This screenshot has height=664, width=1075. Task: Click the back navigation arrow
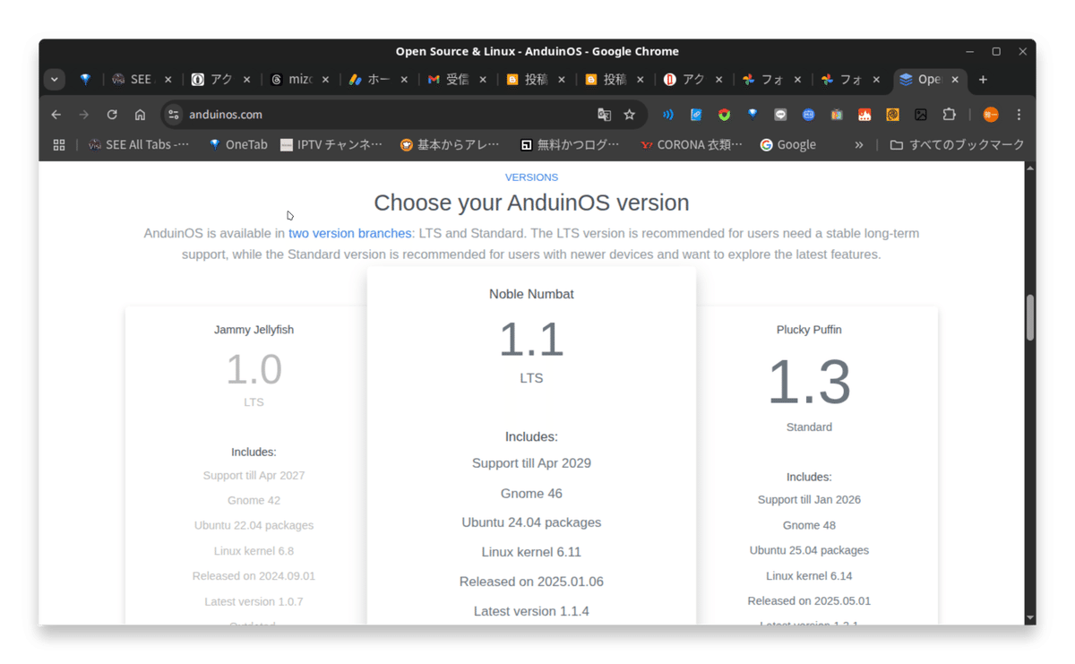point(56,114)
